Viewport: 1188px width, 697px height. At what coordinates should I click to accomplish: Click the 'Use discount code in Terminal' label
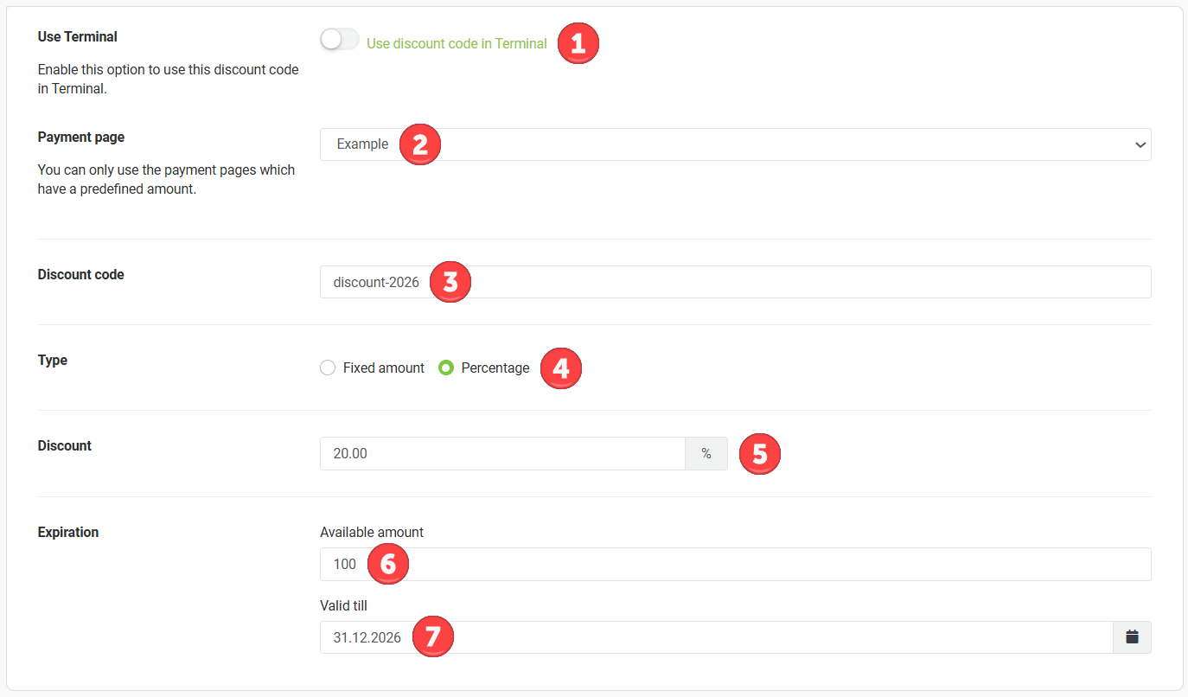(x=457, y=43)
